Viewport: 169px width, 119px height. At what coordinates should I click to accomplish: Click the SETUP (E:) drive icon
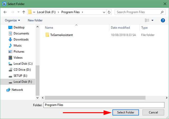pyautogui.click(x=10, y=76)
